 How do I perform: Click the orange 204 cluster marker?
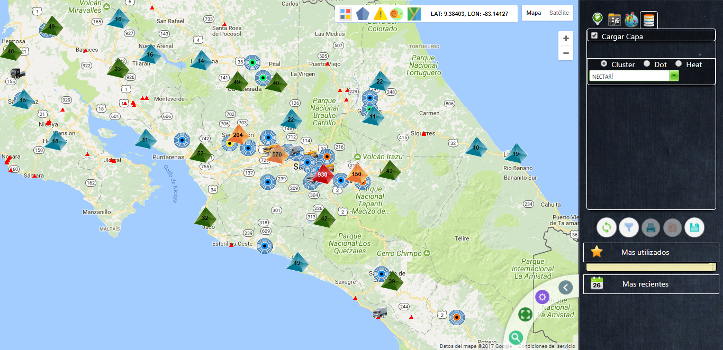point(238,134)
